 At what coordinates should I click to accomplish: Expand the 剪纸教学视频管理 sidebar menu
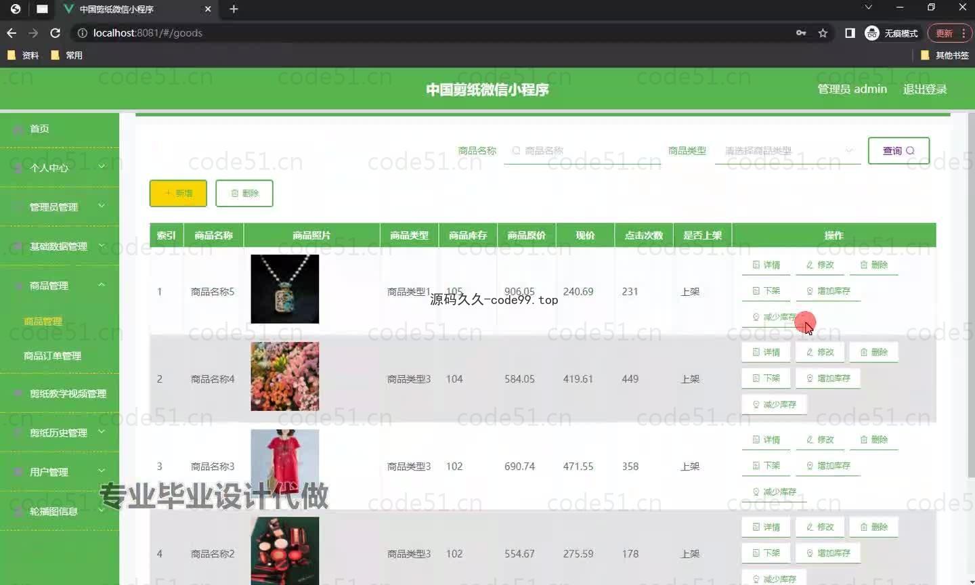click(x=60, y=393)
